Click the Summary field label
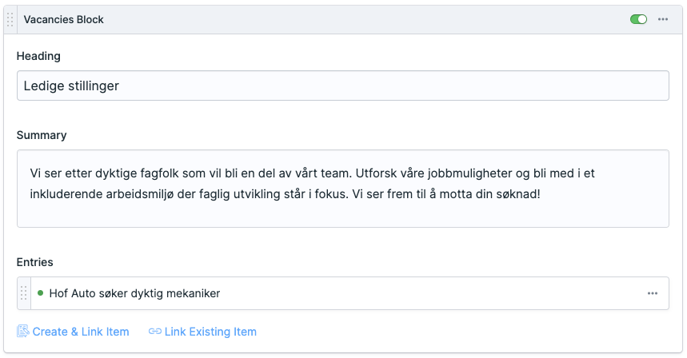 coord(42,135)
